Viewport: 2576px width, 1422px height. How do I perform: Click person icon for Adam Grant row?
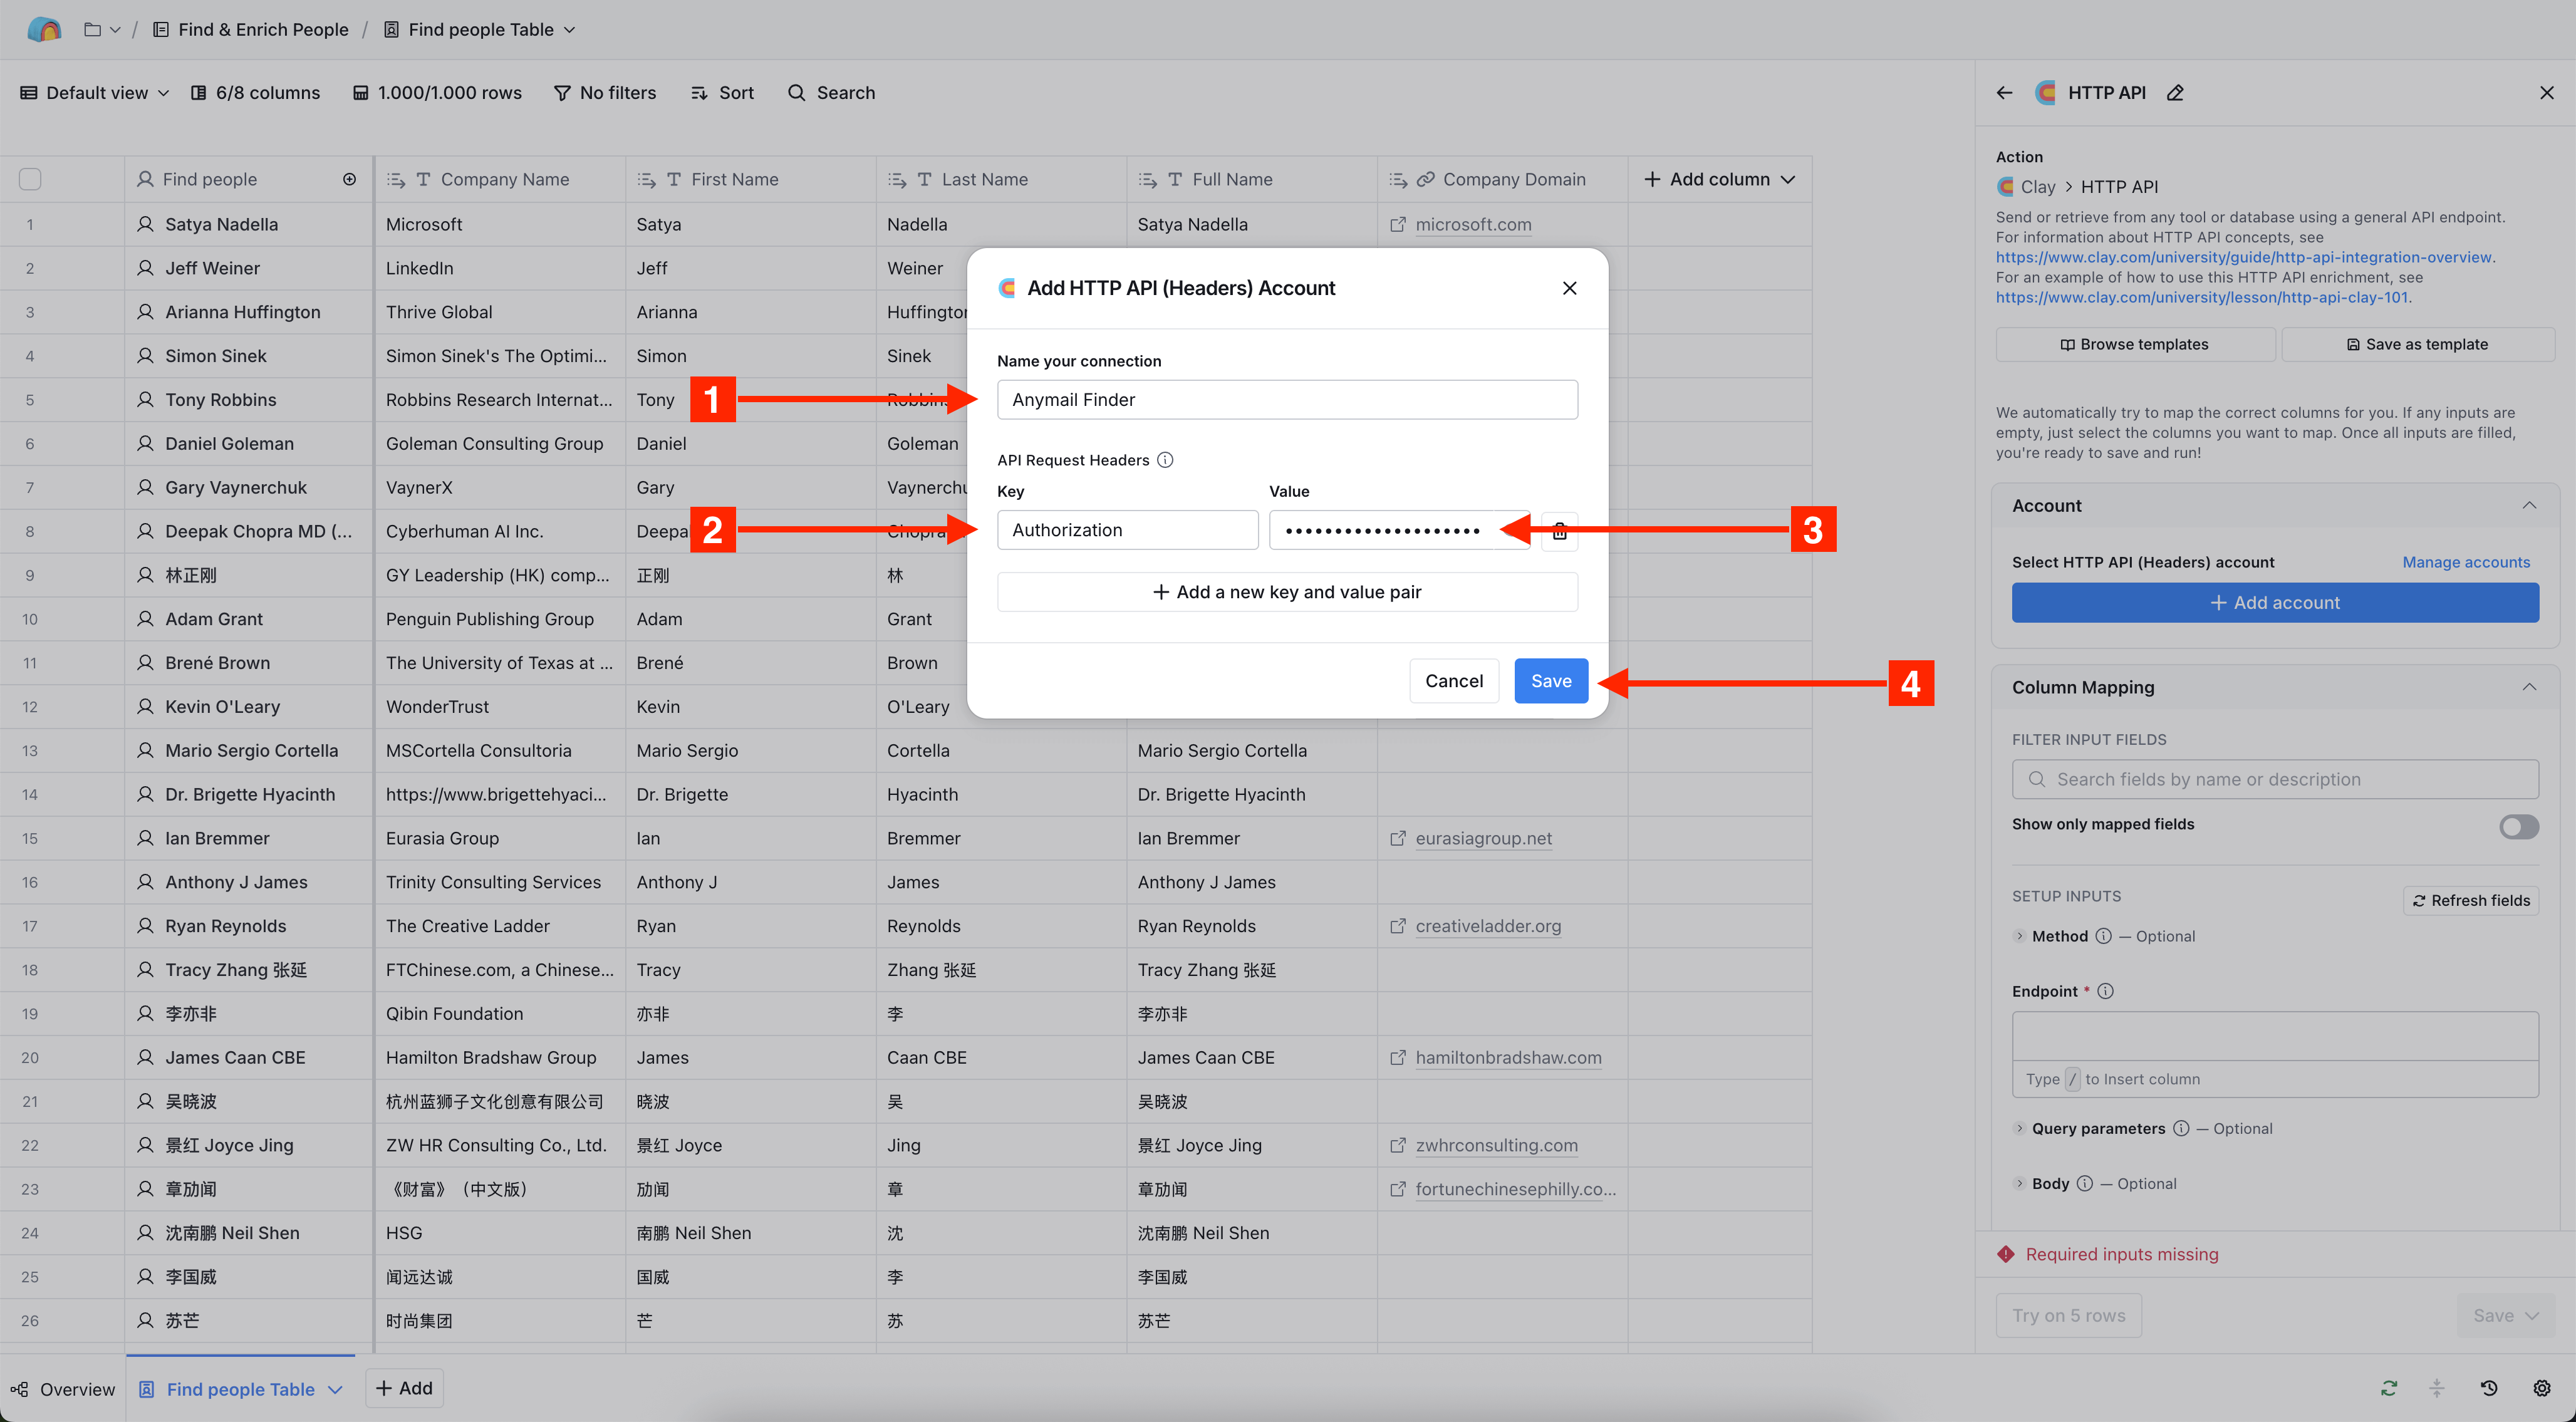145,619
